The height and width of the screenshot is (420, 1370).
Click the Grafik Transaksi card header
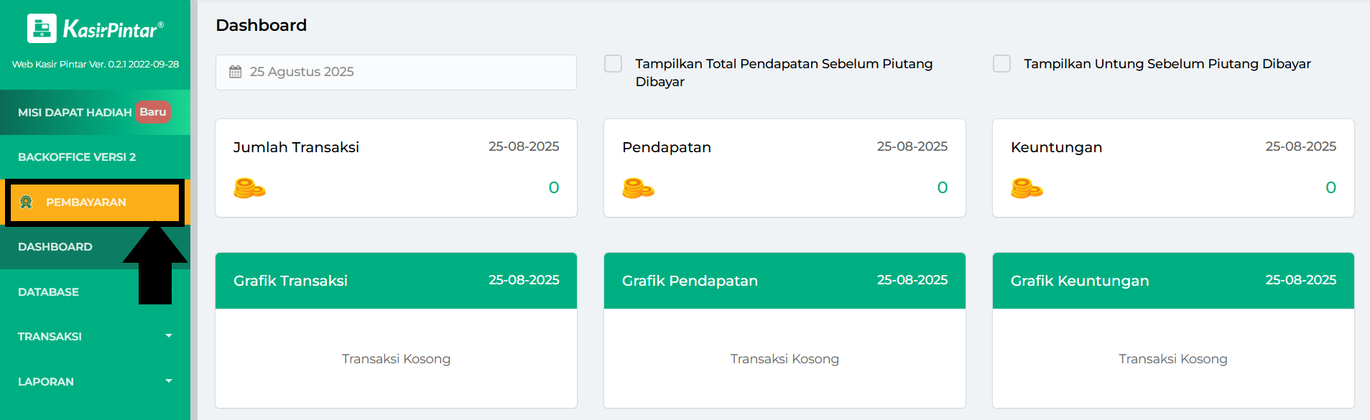click(x=396, y=281)
